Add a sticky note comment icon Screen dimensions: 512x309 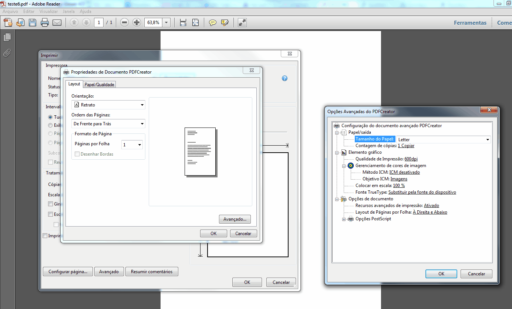click(x=213, y=23)
